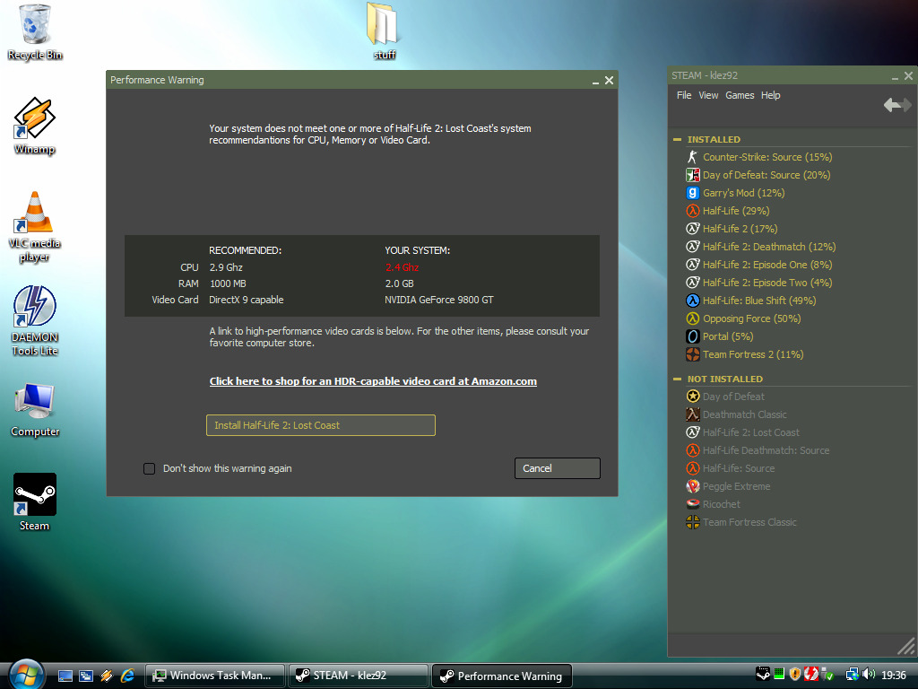
Task: Click the Half-Life: Blue Shift icon
Action: tap(693, 301)
